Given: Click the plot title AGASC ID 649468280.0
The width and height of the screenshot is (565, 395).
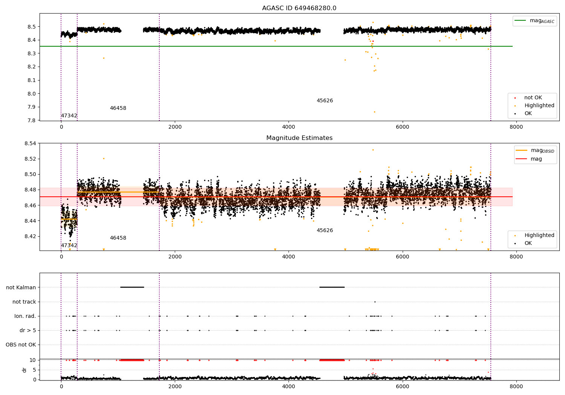Looking at the screenshot, I should (x=299, y=8).
